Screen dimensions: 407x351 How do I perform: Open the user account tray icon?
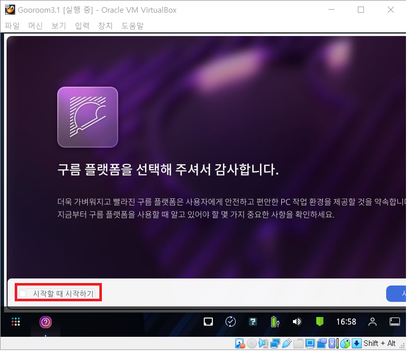tap(373, 323)
